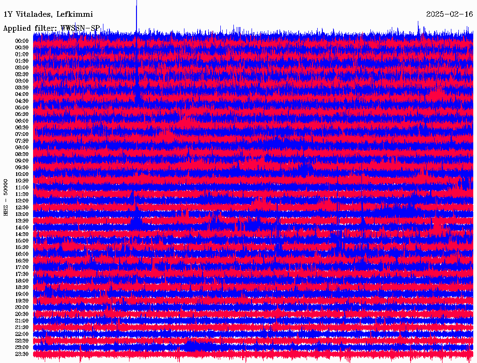
Task: Select the 07:00 time label
Action: pyautogui.click(x=22, y=134)
